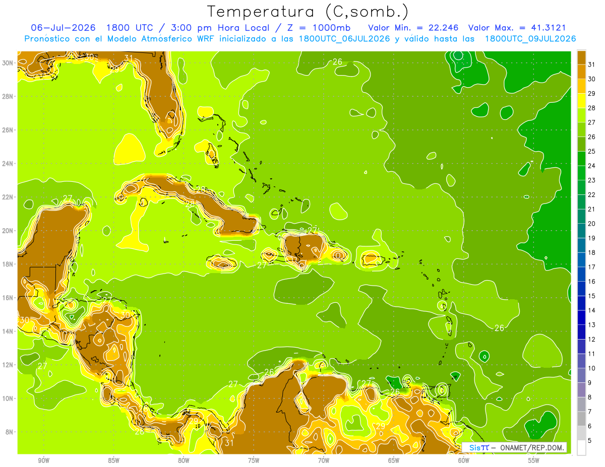605x467 pixels.
Task: Click the "Temperatura (C,somb.)" chart title
Action: (x=308, y=12)
